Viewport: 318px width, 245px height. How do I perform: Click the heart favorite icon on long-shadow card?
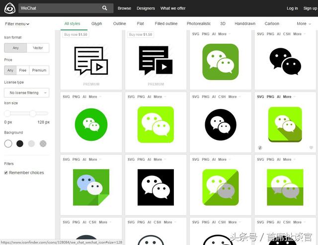tap(311, 147)
